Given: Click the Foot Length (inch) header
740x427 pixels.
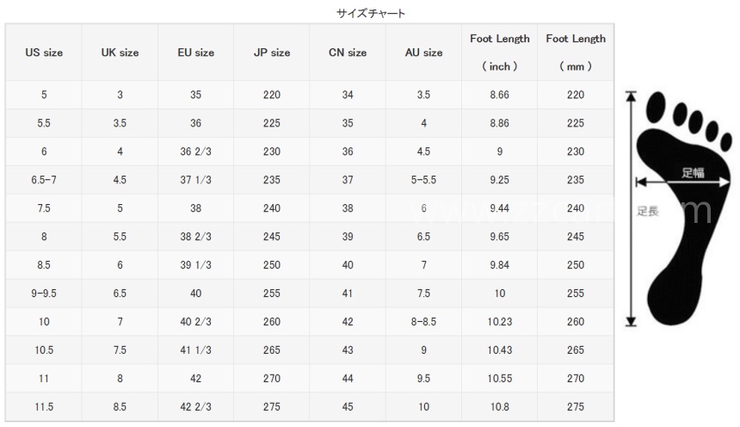Looking at the screenshot, I should click(500, 53).
